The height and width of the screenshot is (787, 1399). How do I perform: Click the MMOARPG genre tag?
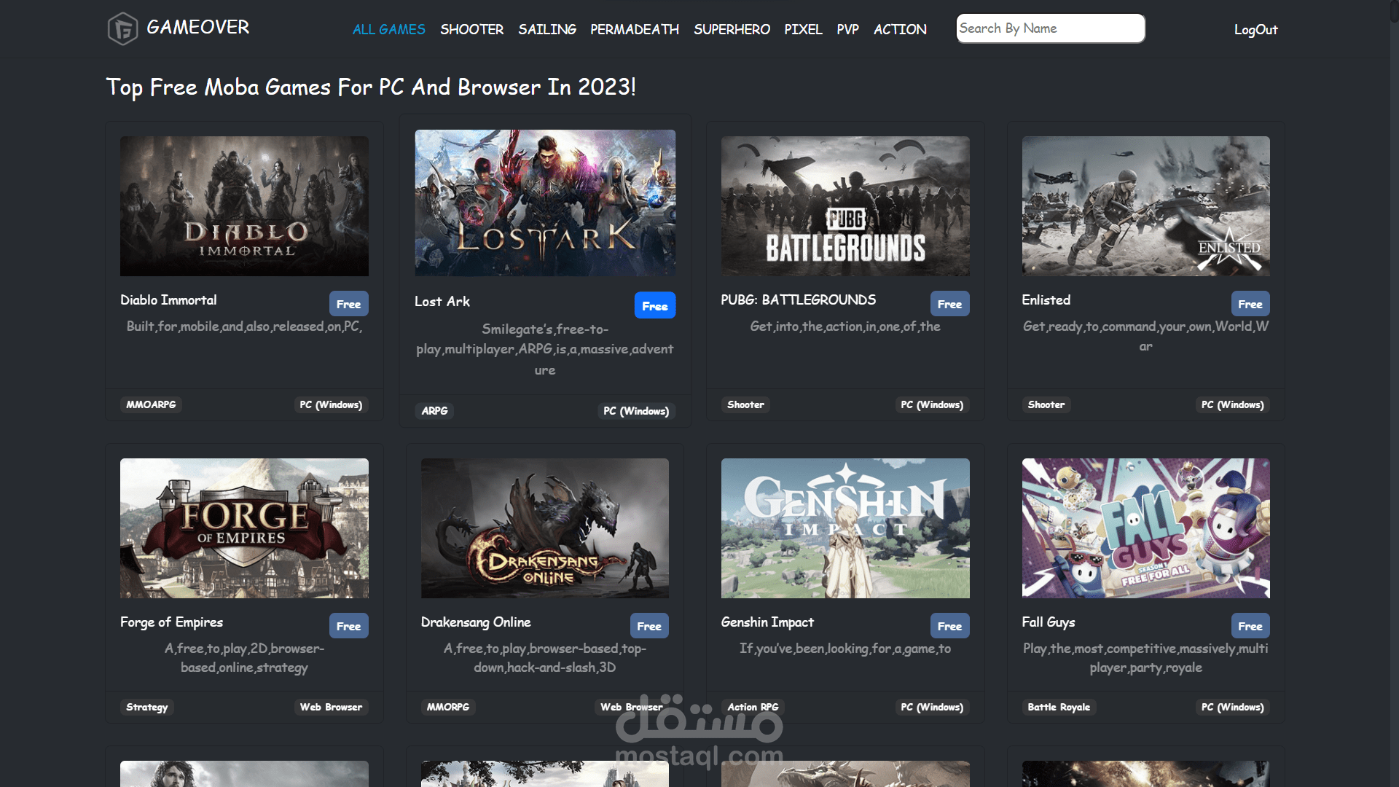(151, 404)
